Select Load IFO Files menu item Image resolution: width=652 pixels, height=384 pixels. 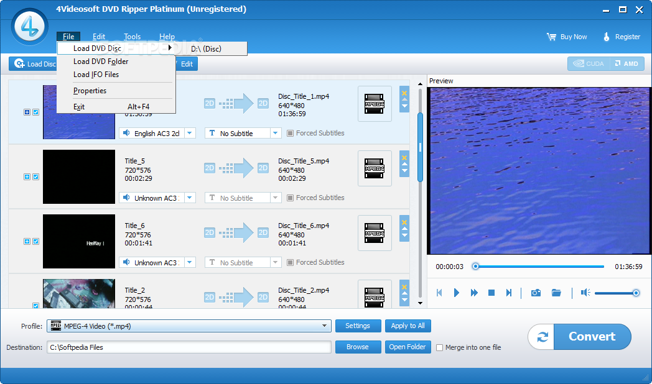click(116, 75)
